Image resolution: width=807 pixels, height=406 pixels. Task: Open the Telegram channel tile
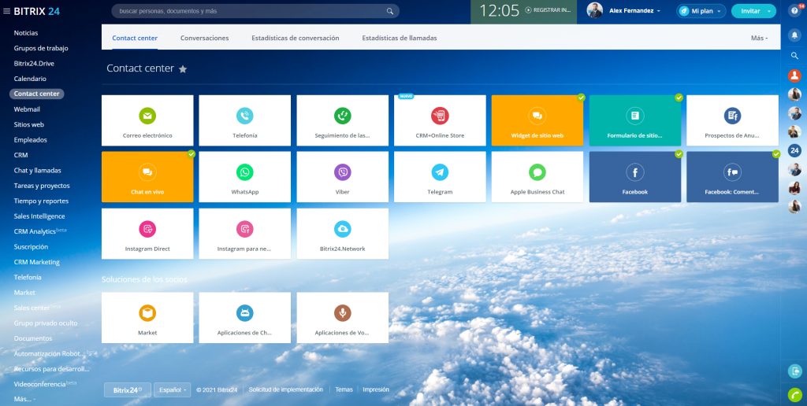[x=440, y=177]
